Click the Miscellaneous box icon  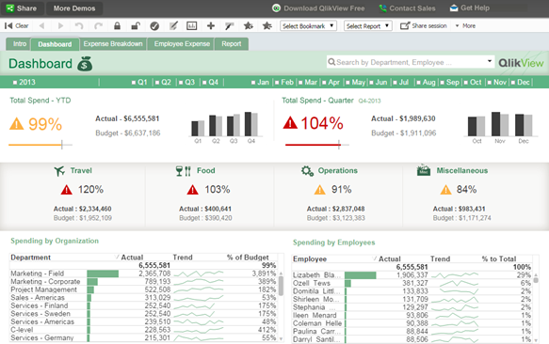point(424,170)
